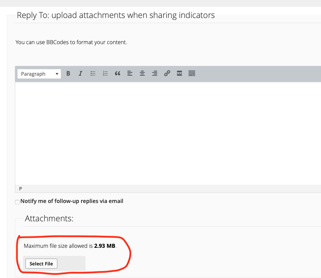Image resolution: width=321 pixels, height=278 pixels.
Task: Click the blockquote icon
Action: click(x=118, y=73)
